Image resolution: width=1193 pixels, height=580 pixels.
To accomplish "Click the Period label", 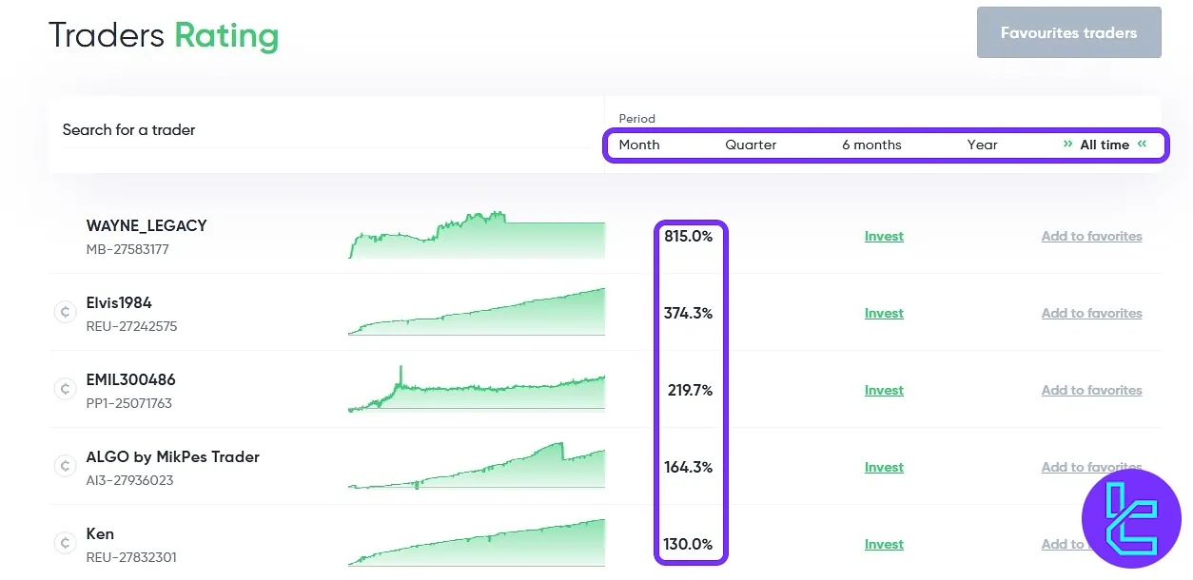I will [x=636, y=119].
